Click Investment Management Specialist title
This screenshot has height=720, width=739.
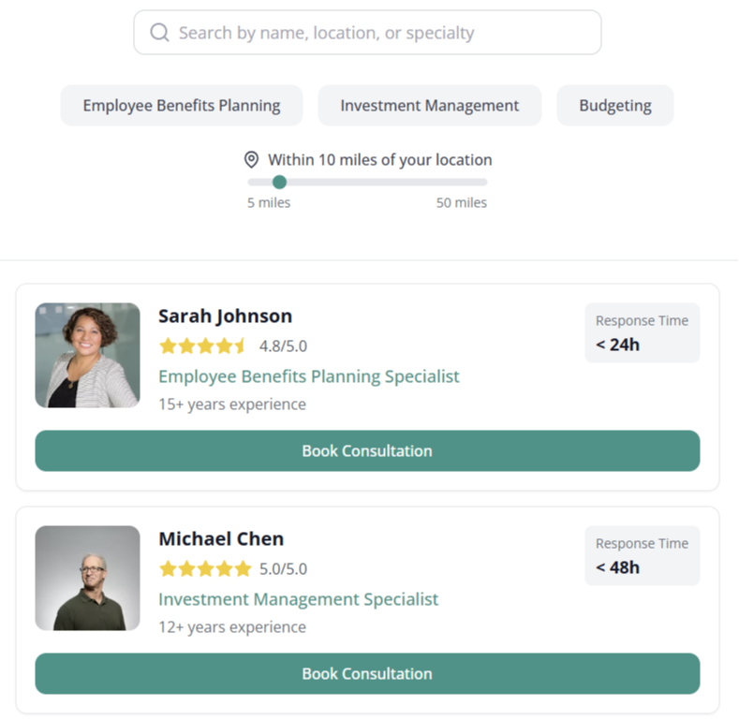pyautogui.click(x=298, y=599)
